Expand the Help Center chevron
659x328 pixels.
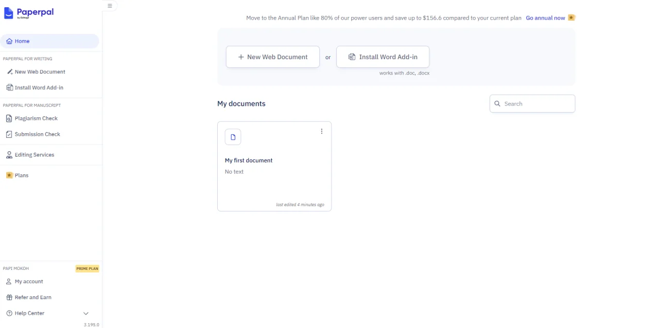coord(86,313)
